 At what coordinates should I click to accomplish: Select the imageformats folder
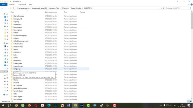pyautogui.click(x=18, y=66)
